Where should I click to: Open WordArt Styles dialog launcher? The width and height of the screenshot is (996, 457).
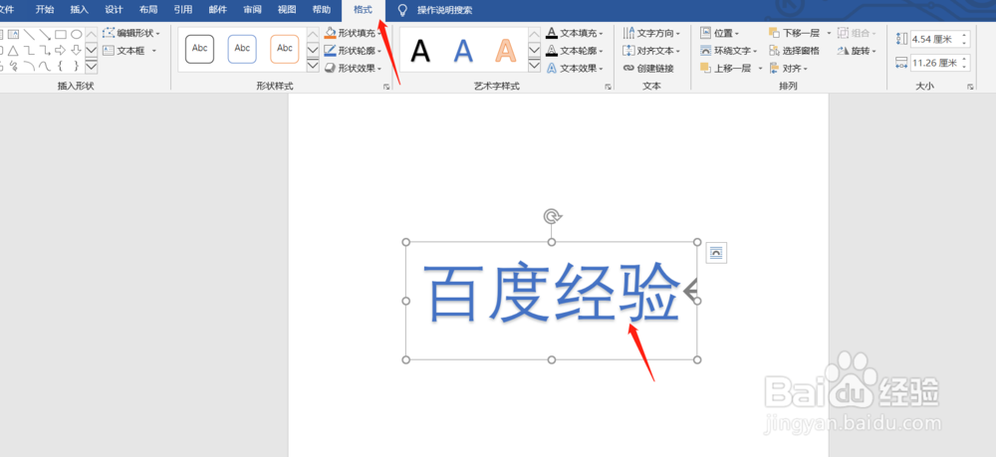608,87
